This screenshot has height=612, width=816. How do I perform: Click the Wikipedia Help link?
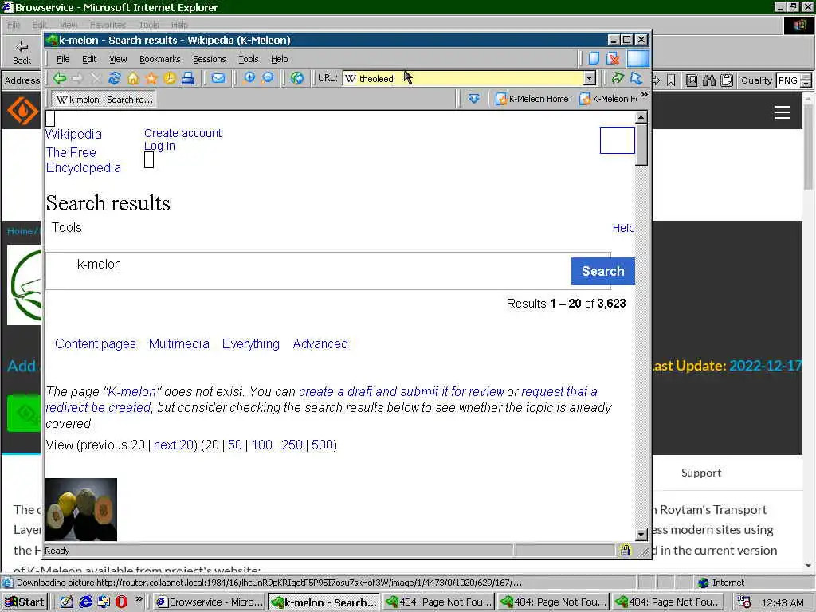tap(623, 228)
